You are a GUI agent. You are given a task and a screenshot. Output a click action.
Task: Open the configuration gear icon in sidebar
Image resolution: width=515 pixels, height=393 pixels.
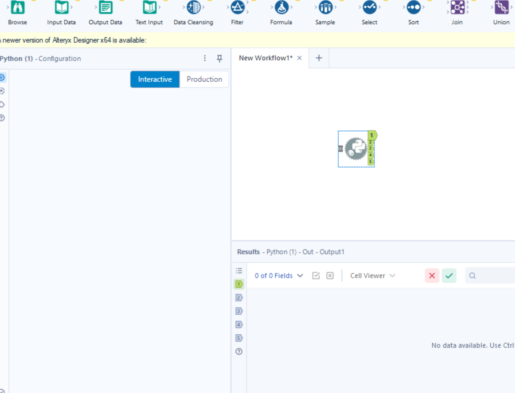pyautogui.click(x=2, y=77)
